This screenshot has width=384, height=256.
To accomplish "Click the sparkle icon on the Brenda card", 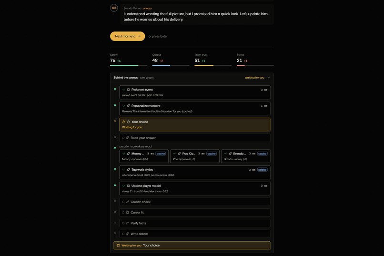I will (x=230, y=154).
